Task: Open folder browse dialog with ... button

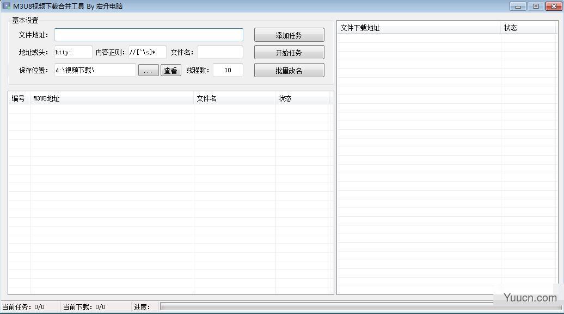Action: pyautogui.click(x=148, y=70)
